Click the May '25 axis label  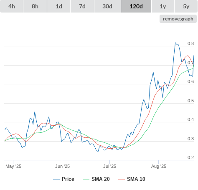13,166
